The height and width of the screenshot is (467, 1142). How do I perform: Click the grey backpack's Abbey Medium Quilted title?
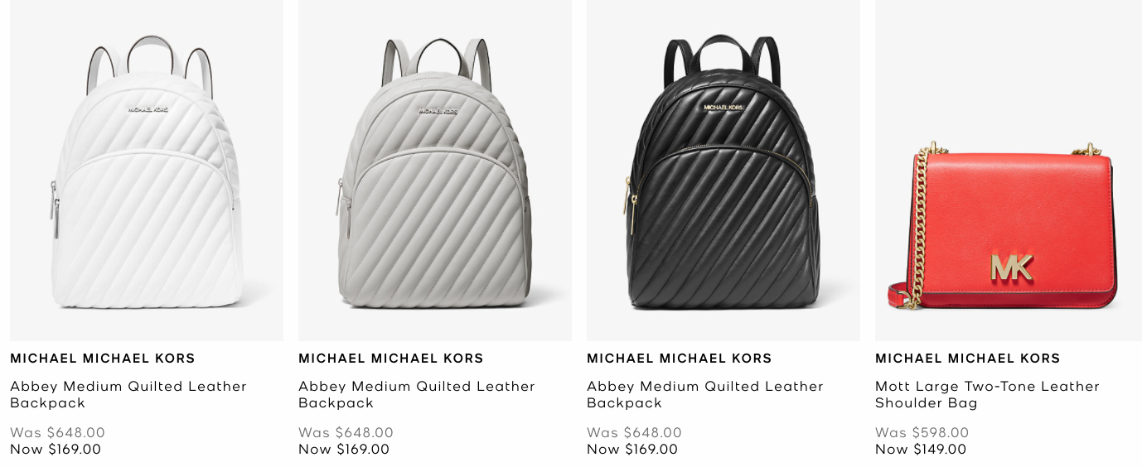417,394
